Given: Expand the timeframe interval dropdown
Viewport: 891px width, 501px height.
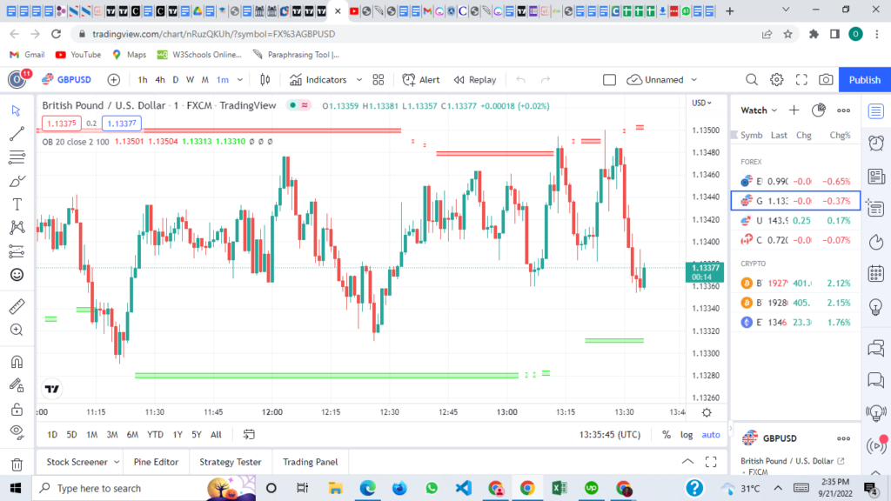Looking at the screenshot, I should point(240,79).
